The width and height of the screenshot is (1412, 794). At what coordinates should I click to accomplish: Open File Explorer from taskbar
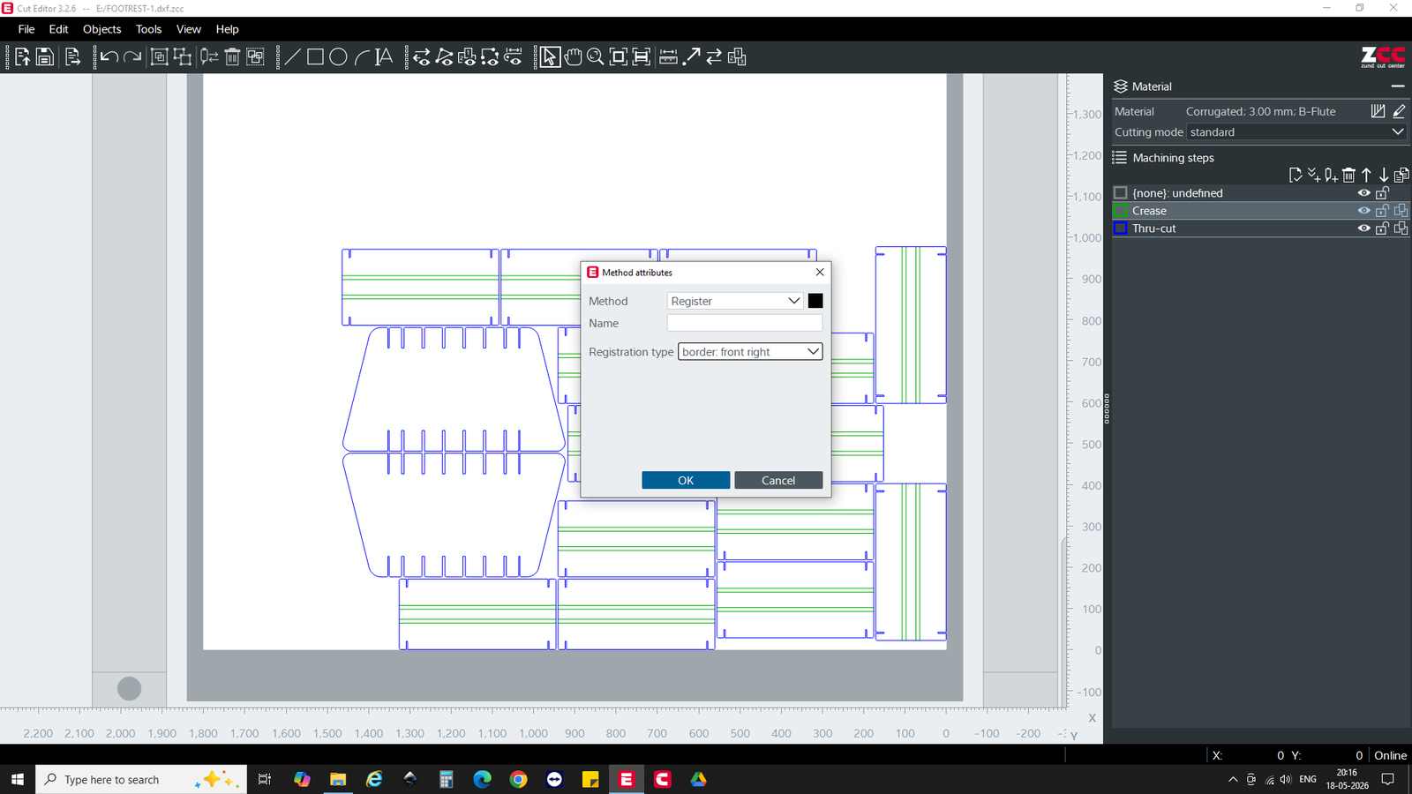[338, 780]
